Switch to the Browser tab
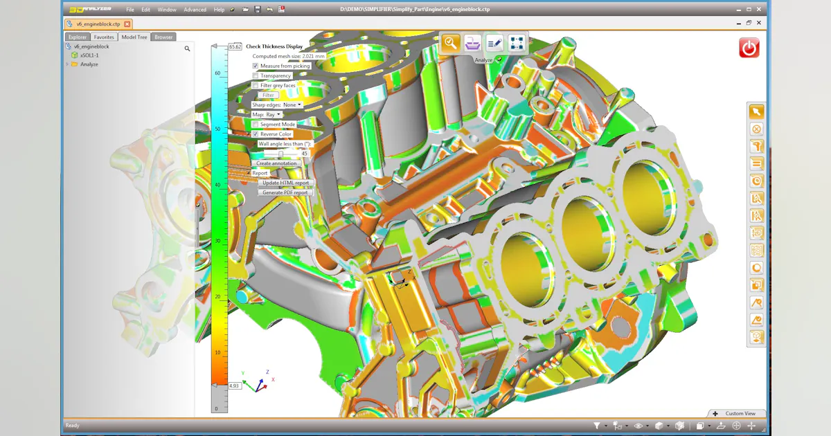The width and height of the screenshot is (831, 436). point(163,37)
